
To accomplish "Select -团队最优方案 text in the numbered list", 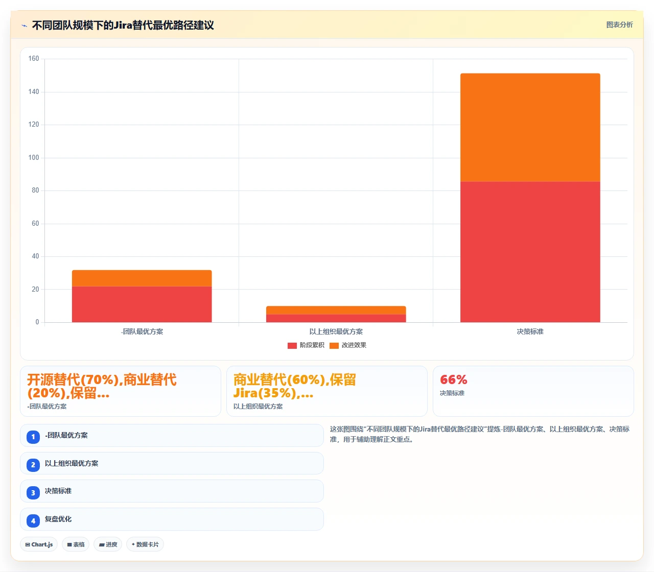I will (x=66, y=435).
